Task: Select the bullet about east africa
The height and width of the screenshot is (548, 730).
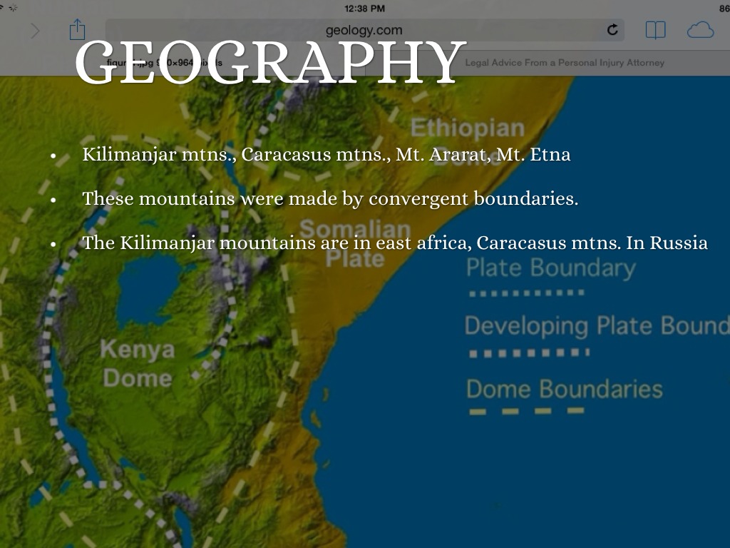Action: (394, 243)
